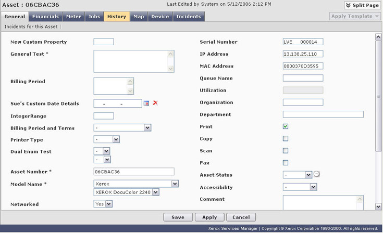The width and height of the screenshot is (383, 233).
Task: Click the page vertical scrollbar thumb
Action: [x=378, y=96]
